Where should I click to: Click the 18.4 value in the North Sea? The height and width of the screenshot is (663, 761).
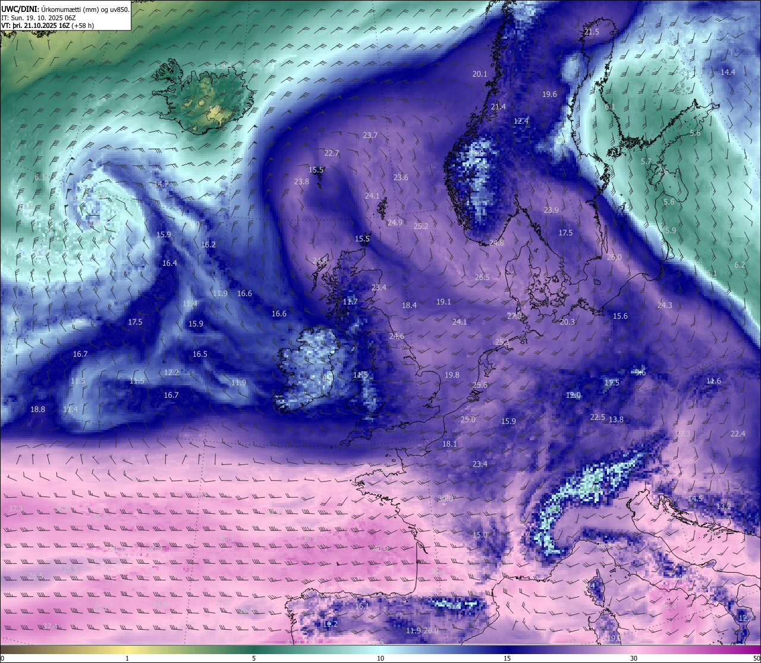tap(409, 306)
